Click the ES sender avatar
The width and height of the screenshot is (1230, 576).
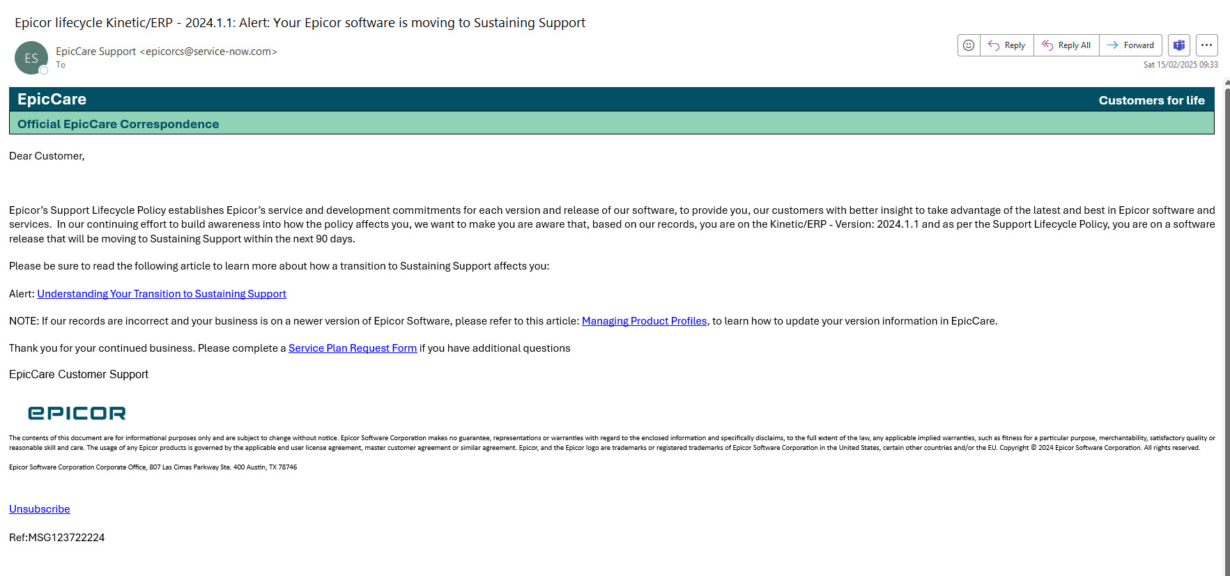[31, 58]
